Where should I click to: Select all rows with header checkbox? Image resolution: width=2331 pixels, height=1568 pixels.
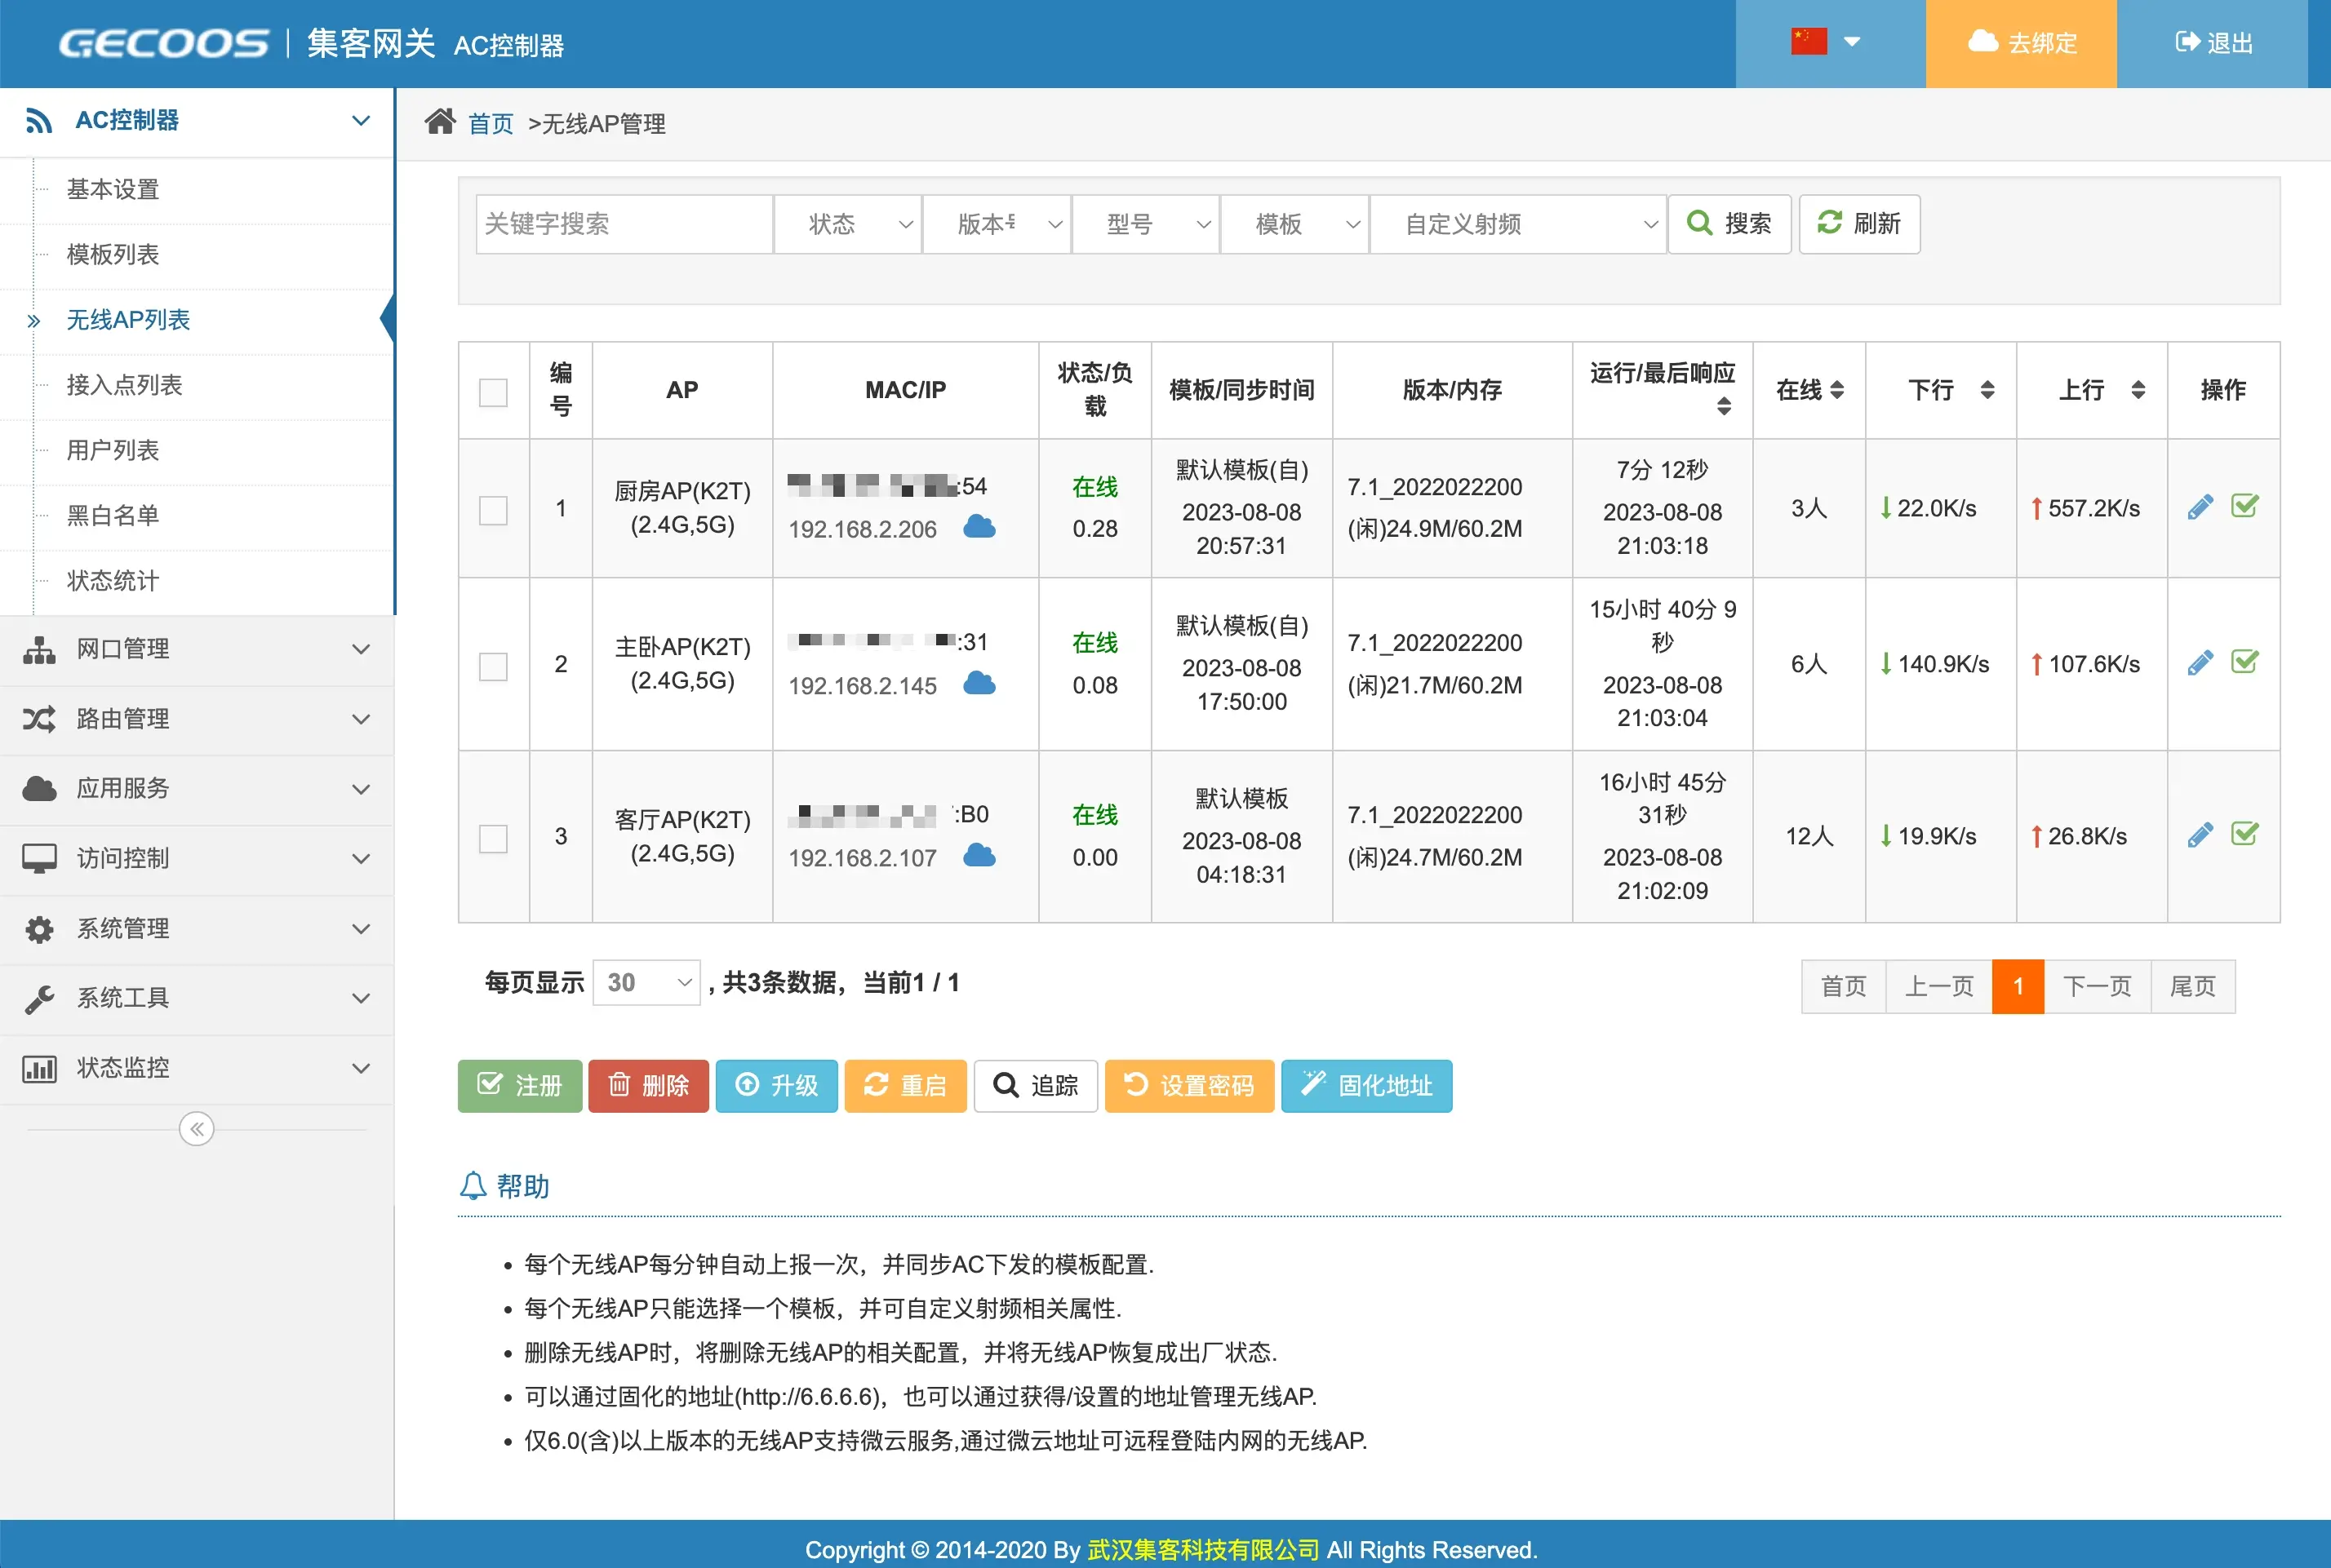click(493, 392)
